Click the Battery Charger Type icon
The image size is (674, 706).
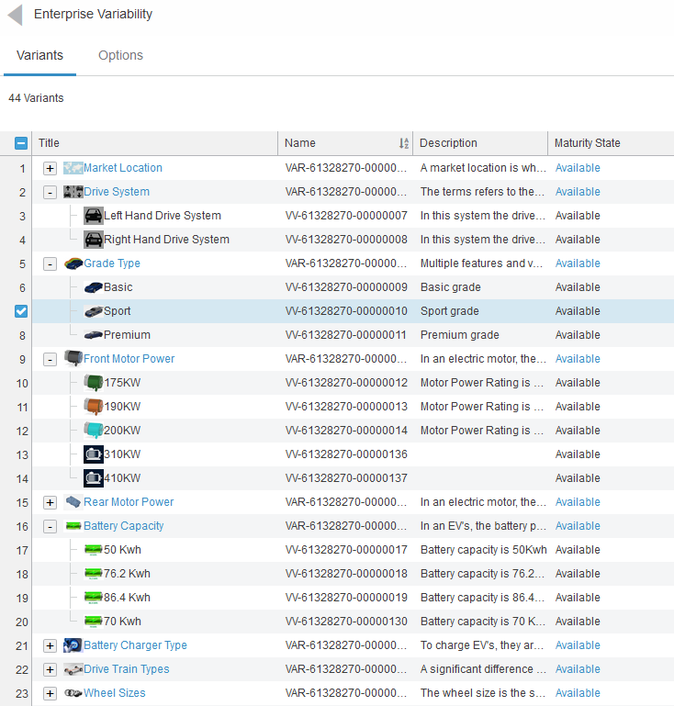tap(73, 645)
